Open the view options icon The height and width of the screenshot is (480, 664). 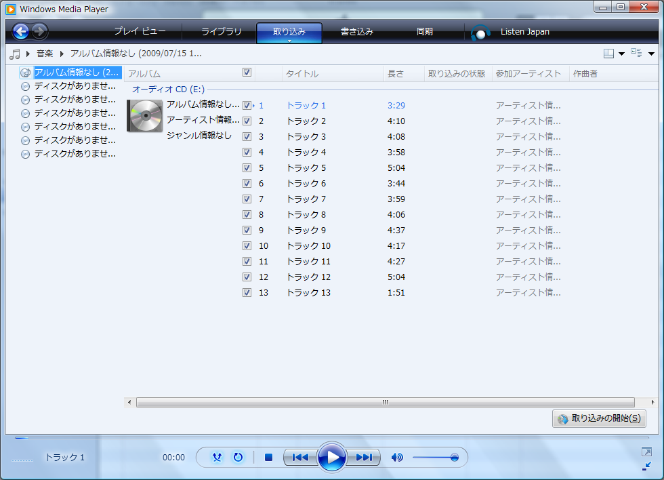coord(636,53)
